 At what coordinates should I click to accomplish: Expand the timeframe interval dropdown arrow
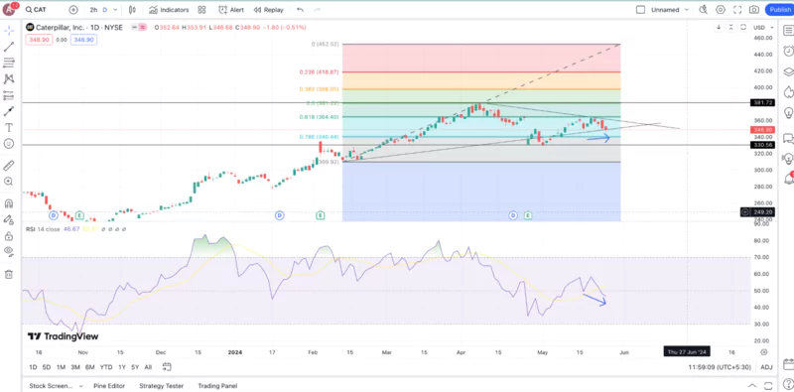(115, 10)
